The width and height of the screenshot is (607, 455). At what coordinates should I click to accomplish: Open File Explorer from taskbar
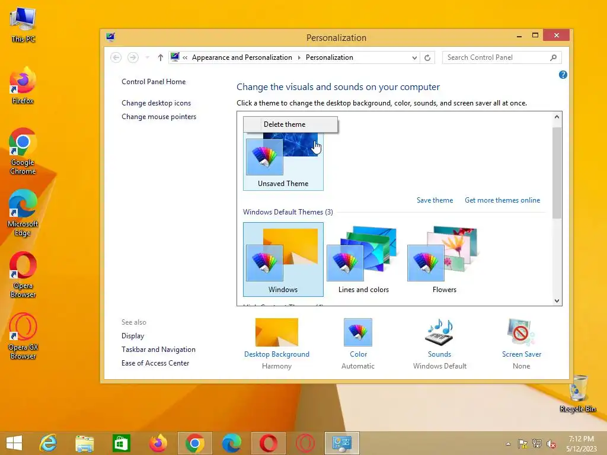tap(84, 443)
